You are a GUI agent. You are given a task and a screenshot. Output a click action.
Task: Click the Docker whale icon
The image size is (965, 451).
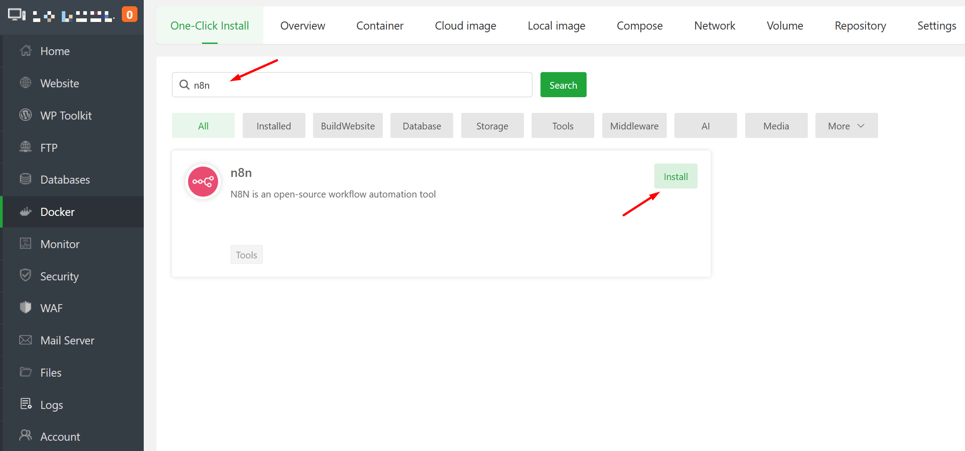pyautogui.click(x=26, y=211)
